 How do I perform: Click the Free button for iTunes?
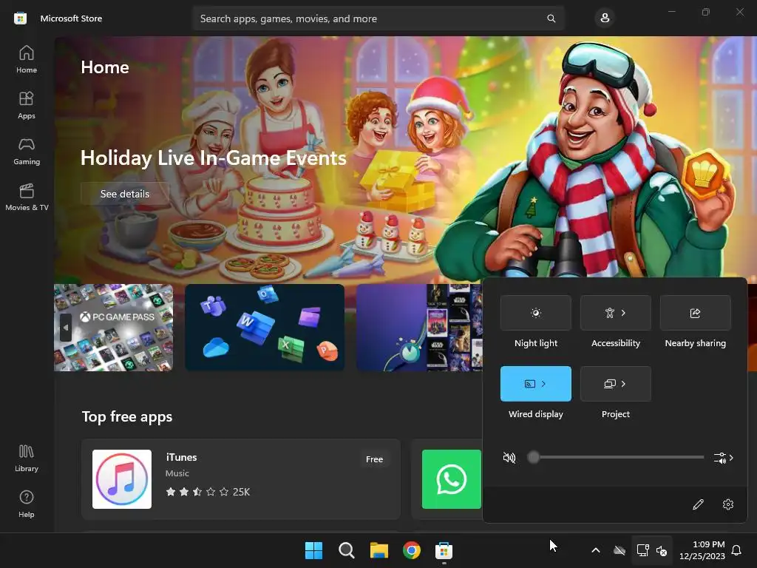[x=374, y=459]
